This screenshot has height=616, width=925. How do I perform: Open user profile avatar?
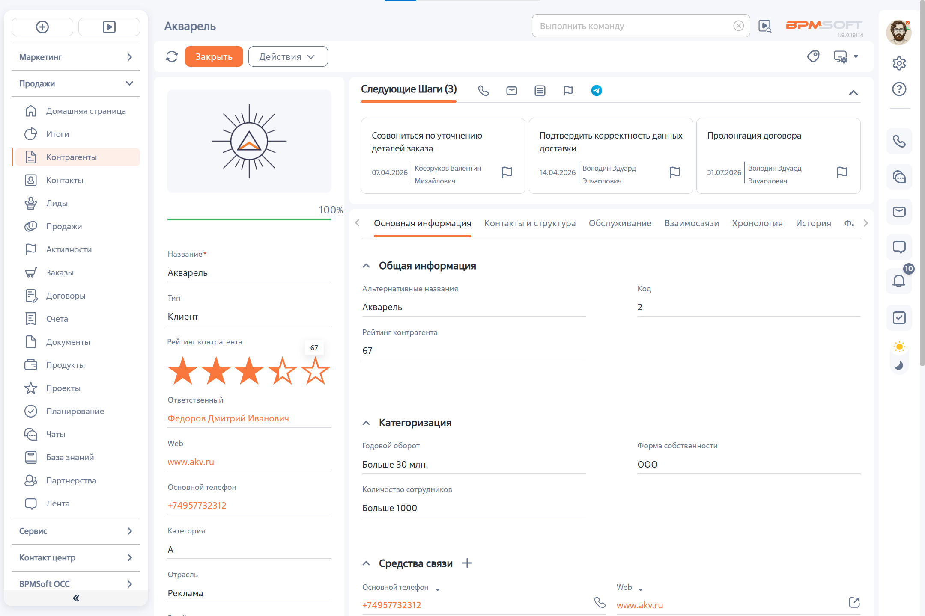[898, 32]
